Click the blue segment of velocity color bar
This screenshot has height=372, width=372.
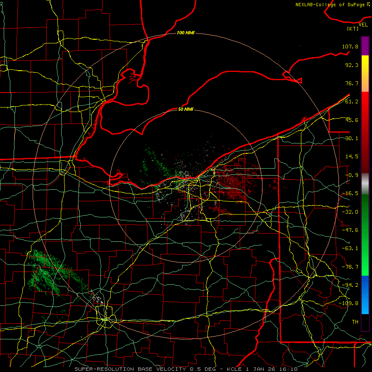click(x=365, y=295)
